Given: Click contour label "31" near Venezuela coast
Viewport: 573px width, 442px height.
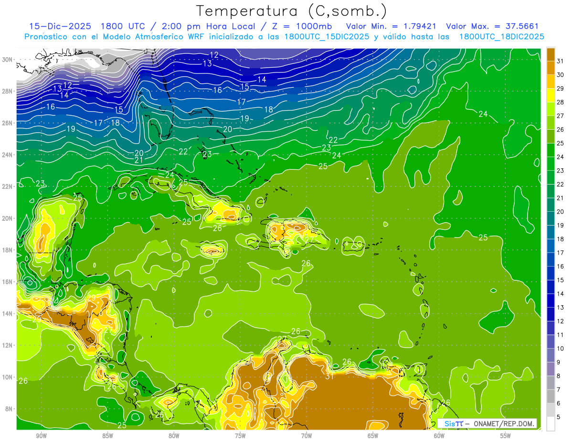Looking at the screenshot, I should point(329,376).
